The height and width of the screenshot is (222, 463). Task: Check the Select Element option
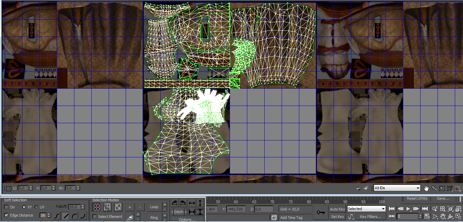pos(95,217)
